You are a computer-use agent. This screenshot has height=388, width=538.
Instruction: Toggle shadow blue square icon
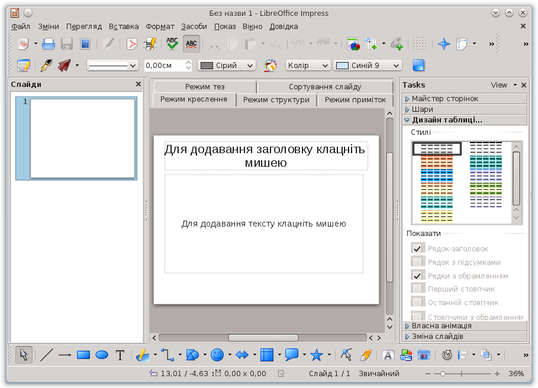tap(418, 65)
